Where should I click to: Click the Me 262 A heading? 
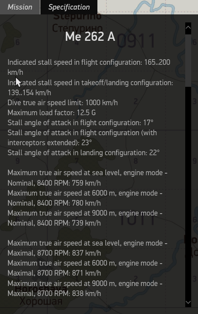pos(90,37)
